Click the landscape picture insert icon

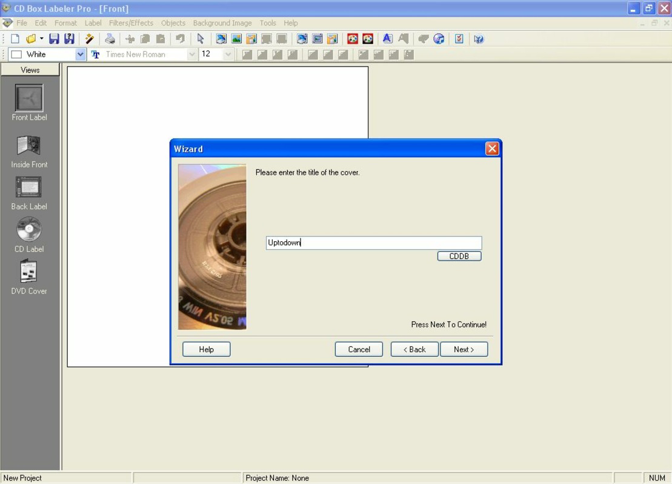click(x=236, y=39)
